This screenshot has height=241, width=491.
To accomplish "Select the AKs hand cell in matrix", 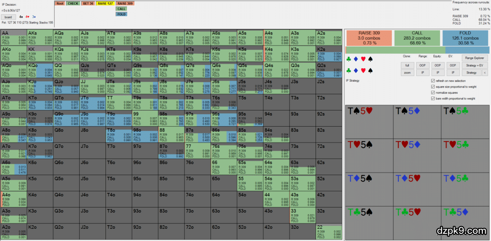I will (x=39, y=38).
